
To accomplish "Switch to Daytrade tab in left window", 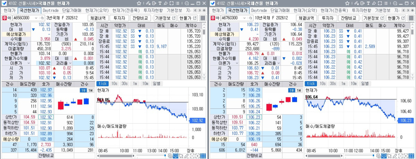I will [x=51, y=11].
